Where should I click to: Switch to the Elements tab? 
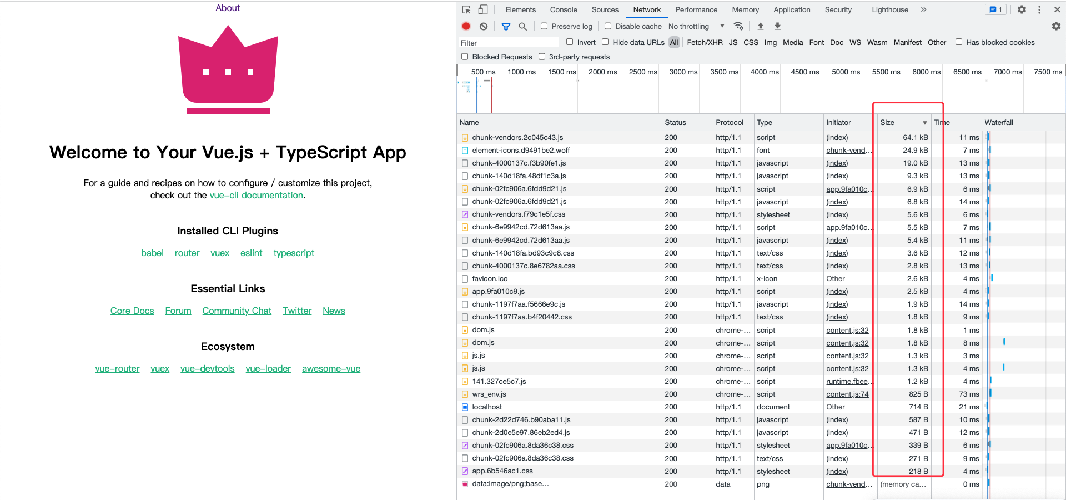[x=521, y=9]
